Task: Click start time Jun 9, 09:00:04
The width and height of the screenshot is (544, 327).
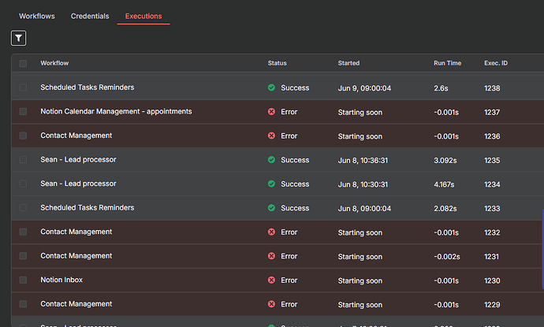Action: point(364,88)
